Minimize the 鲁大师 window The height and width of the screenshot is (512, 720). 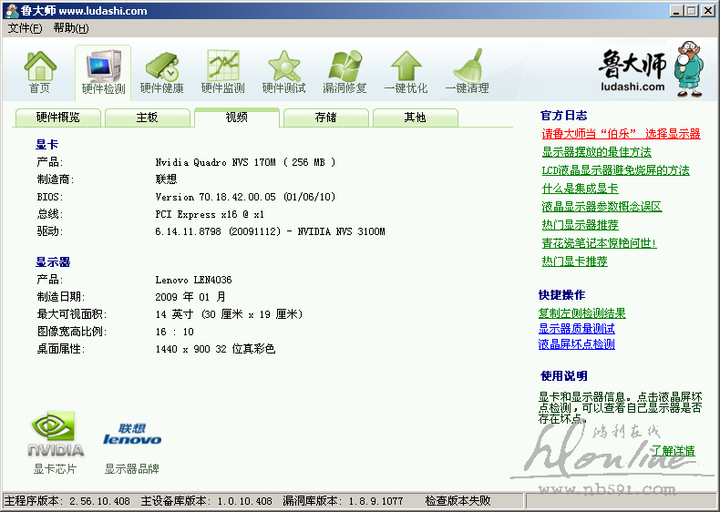(x=675, y=11)
